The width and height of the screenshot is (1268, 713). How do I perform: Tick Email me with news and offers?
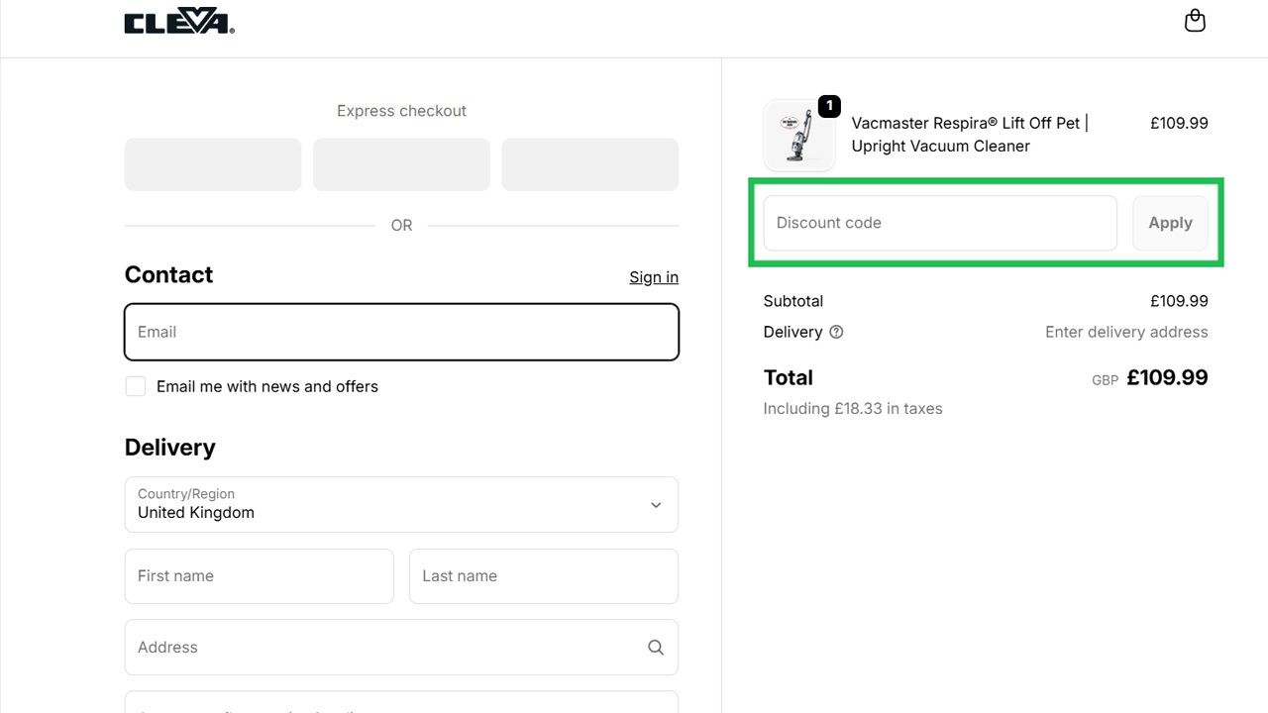[136, 386]
